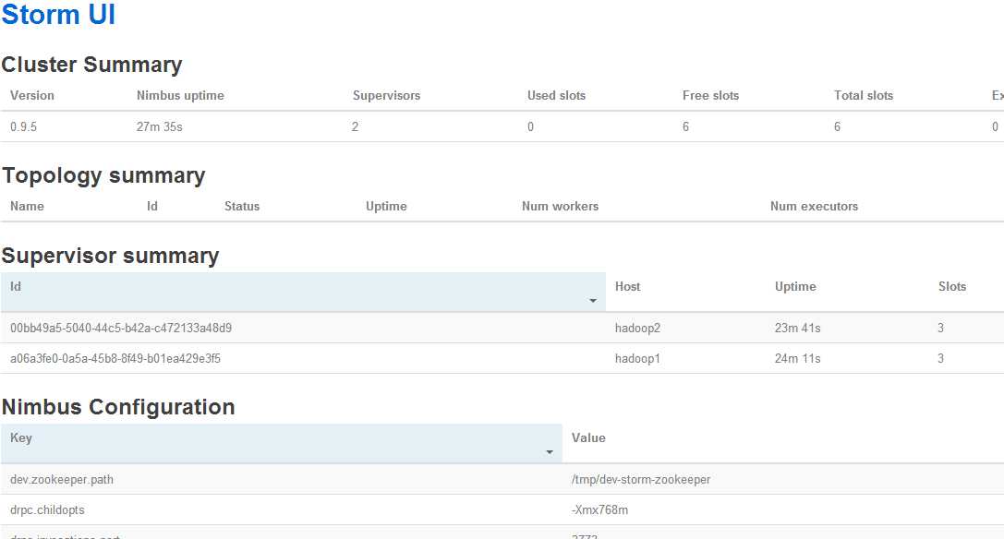Select supervisor id a06a3fe0-0a5a-45b8-8f49-b01ea429e3f5
The height and width of the screenshot is (539, 1004).
click(x=115, y=358)
